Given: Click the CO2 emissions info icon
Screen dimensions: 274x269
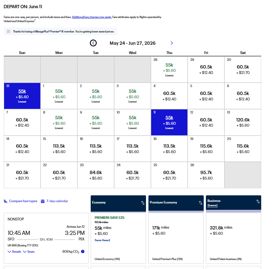Looking at the screenshot, I should point(83,252).
